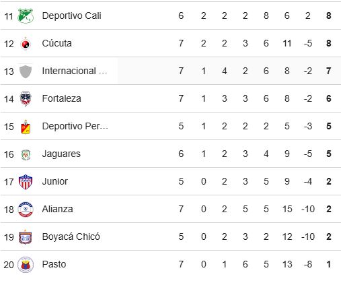Viewport: 341px width, 287px height.
Task: Click the Deportivo Cali green crest
Action: 26,15
